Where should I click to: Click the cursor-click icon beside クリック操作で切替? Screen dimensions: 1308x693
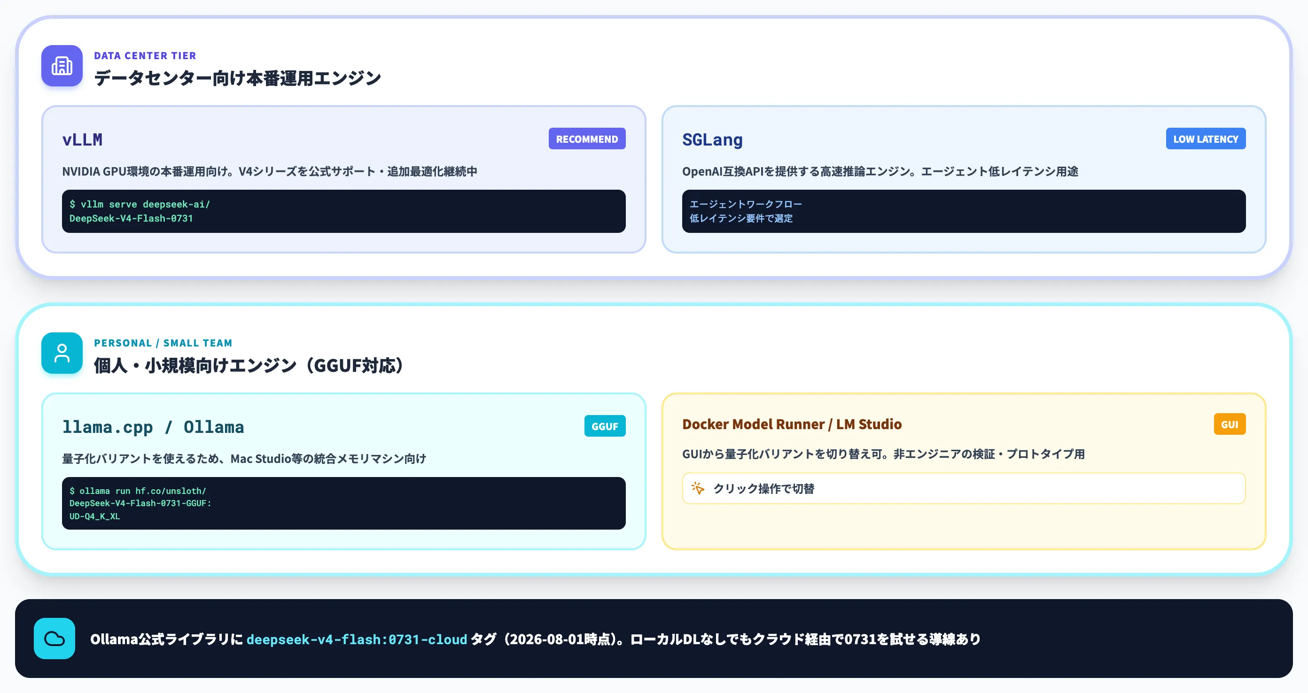click(698, 488)
